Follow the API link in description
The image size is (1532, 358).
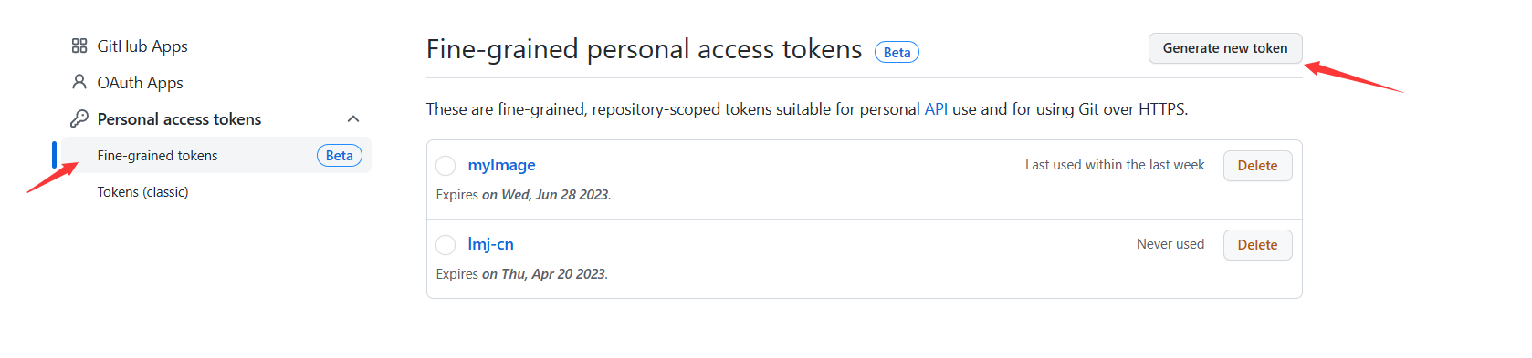point(936,109)
